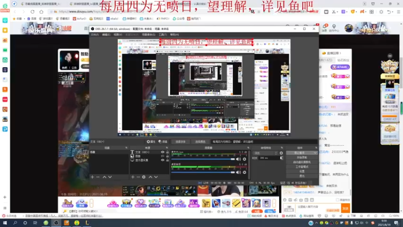Open OBS 文件(F) menu
This screenshot has width=403, height=227.
point(95,34)
